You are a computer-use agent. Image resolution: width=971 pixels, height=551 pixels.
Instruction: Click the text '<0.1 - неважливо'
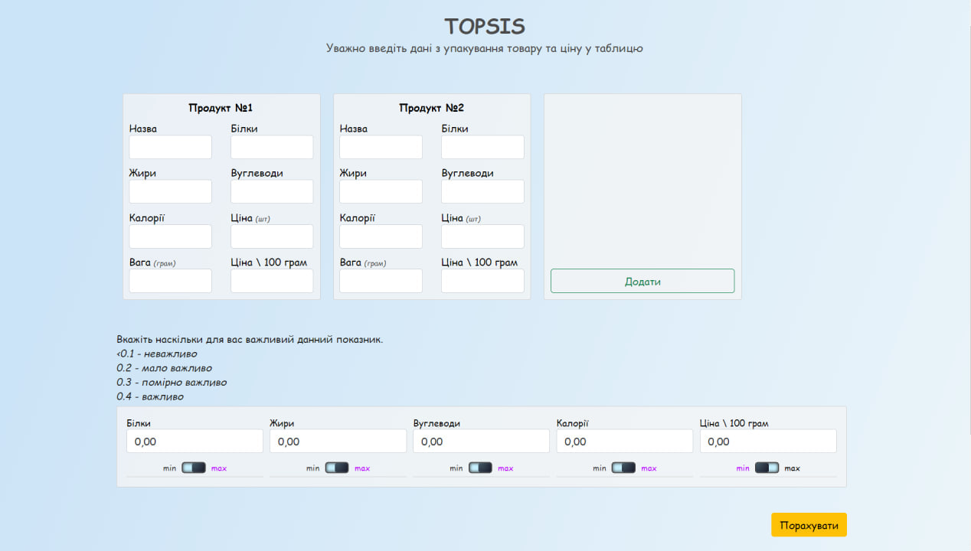tap(157, 354)
